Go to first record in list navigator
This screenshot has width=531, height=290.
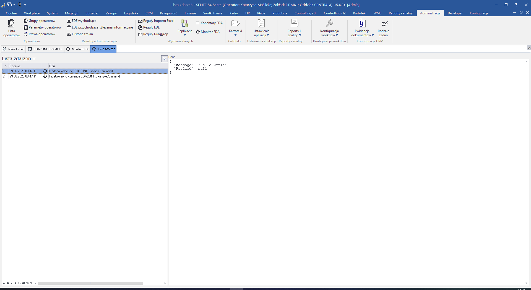click(x=4, y=283)
